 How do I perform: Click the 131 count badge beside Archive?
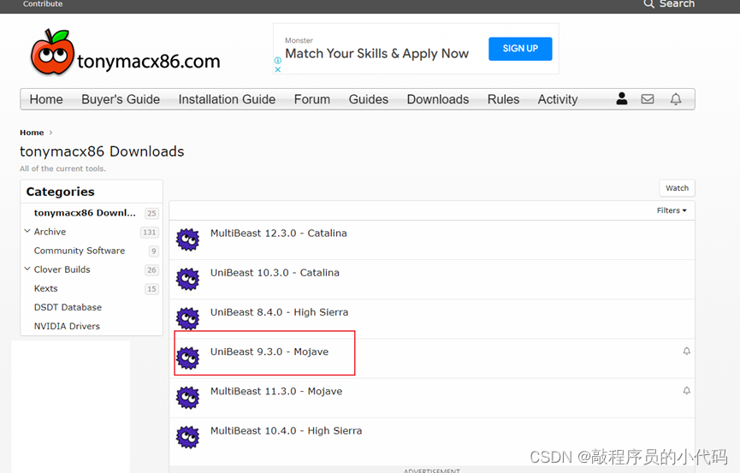(150, 233)
